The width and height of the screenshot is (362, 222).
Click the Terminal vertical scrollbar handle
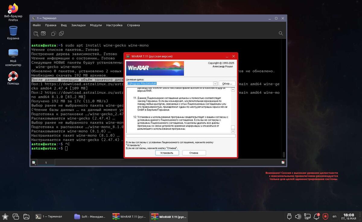tap(284, 154)
